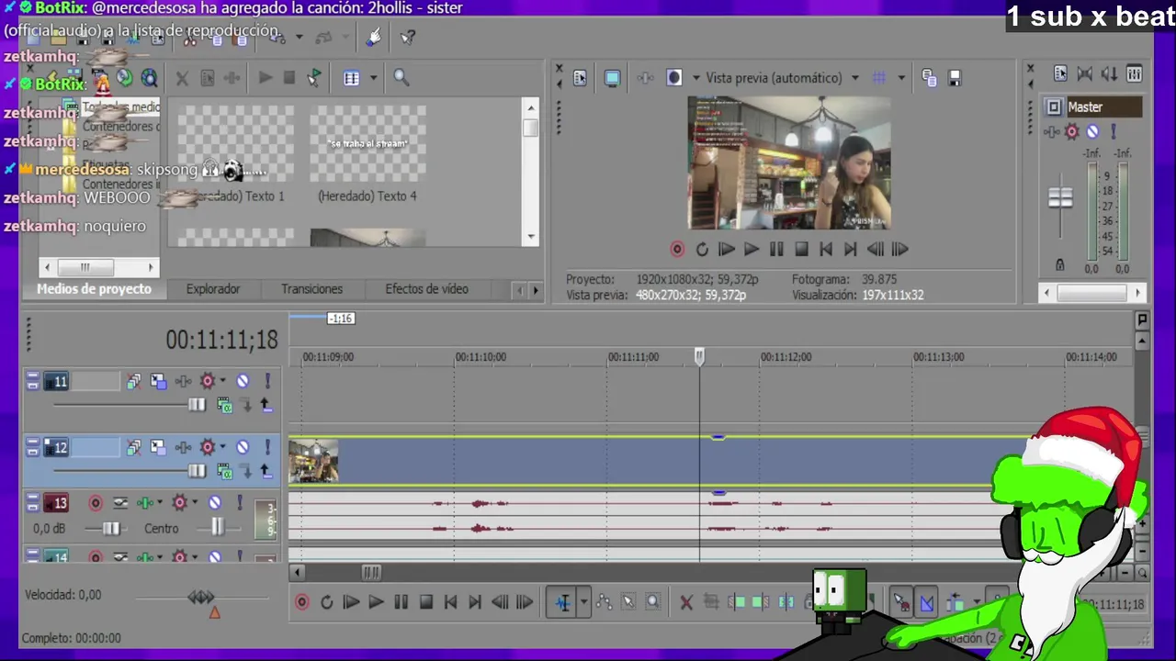The image size is (1176, 661).
Task: Click the Trim icon in timeline toolbar
Action: point(711,602)
